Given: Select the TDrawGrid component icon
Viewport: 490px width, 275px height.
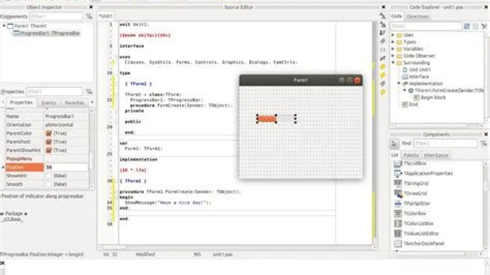Looking at the screenshot, I should click(398, 193).
